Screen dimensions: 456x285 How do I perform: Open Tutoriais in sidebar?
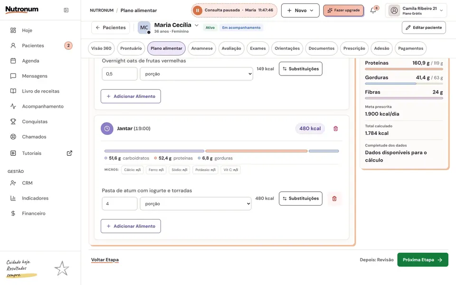31,153
